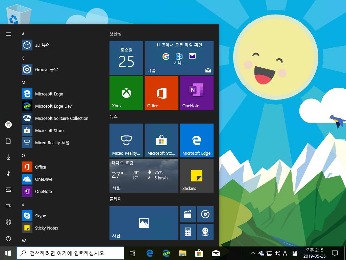Open the Stickies tile
Image resolution: width=346 pixels, height=260 pixels.
pyautogui.click(x=197, y=176)
